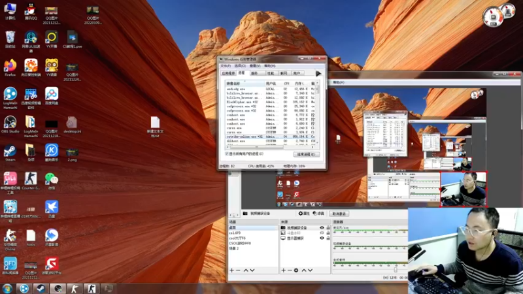The width and height of the screenshot is (523, 294).
Task: Open the 2.png file on the desktop
Action: [x=72, y=154]
